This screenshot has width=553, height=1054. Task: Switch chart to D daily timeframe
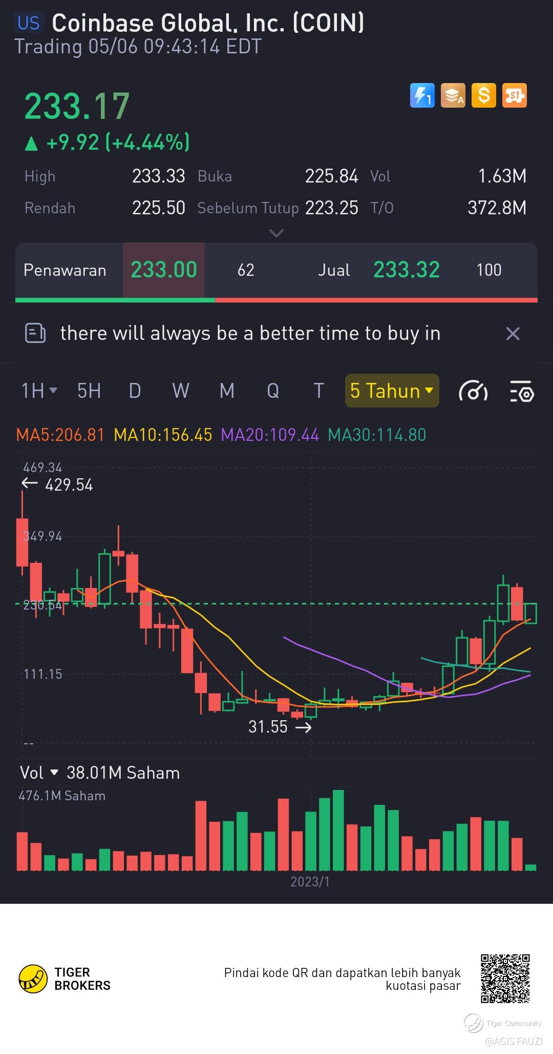(135, 391)
